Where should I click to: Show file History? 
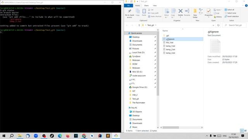pos(218,17)
